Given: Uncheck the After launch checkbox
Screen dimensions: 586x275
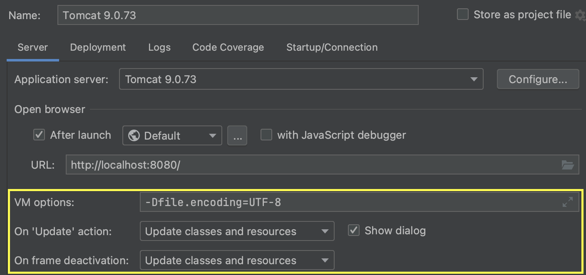Looking at the screenshot, I should tap(39, 135).
